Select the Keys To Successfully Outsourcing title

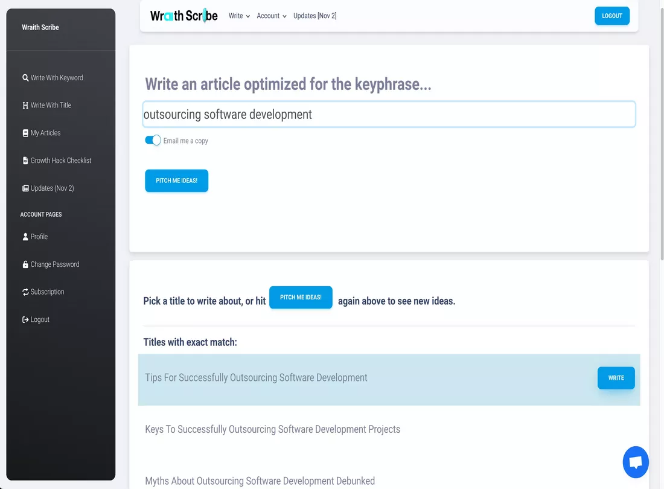(272, 429)
